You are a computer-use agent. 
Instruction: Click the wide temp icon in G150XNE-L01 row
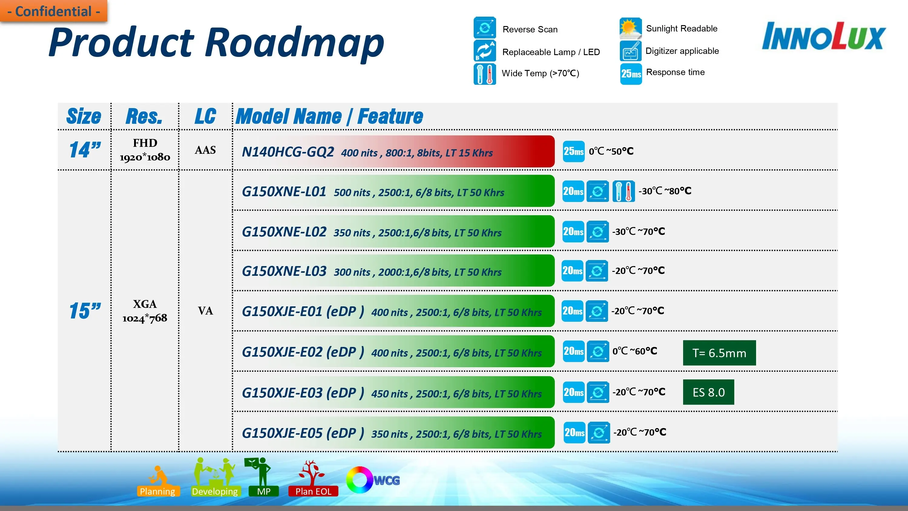click(623, 191)
